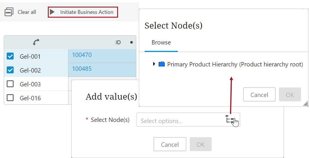Uncheck the Gel-002 checkbox
310x158 pixels.
[x=10, y=70]
